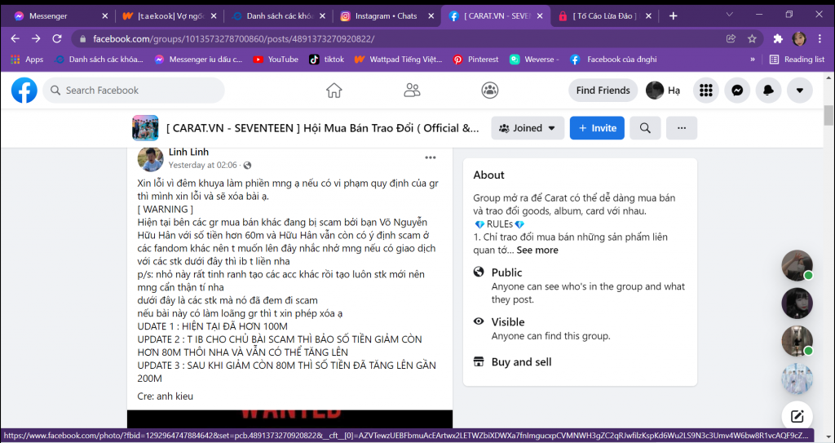Open the account dropdown arrow
The image size is (835, 443).
click(x=799, y=91)
